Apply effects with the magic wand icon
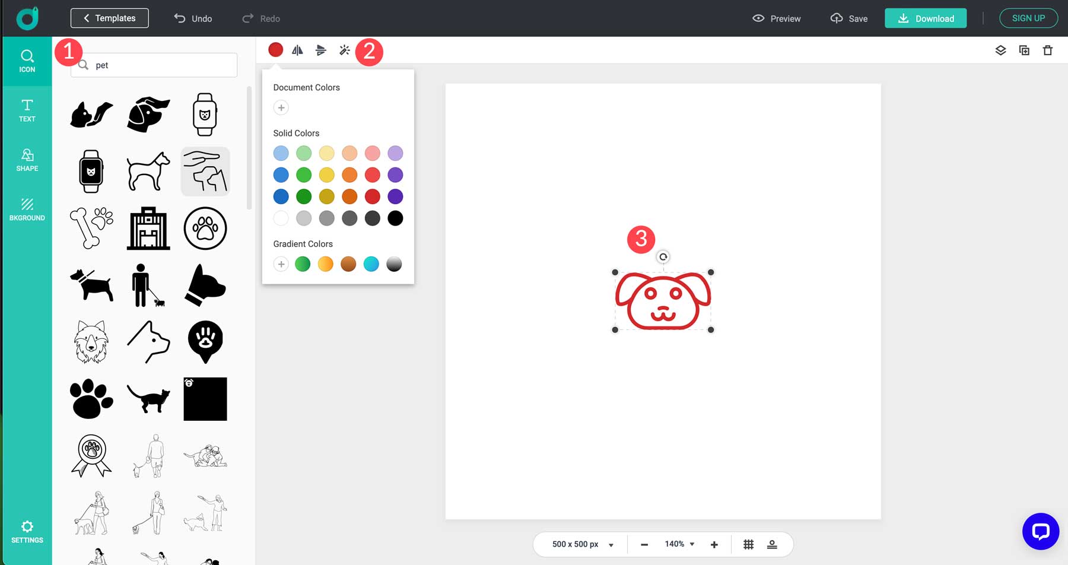The width and height of the screenshot is (1068, 565). (x=345, y=50)
